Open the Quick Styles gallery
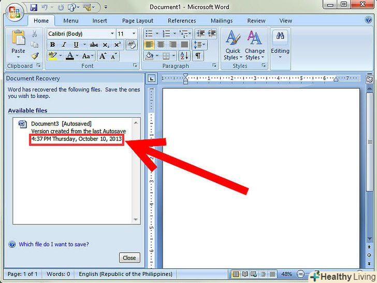 [x=233, y=45]
